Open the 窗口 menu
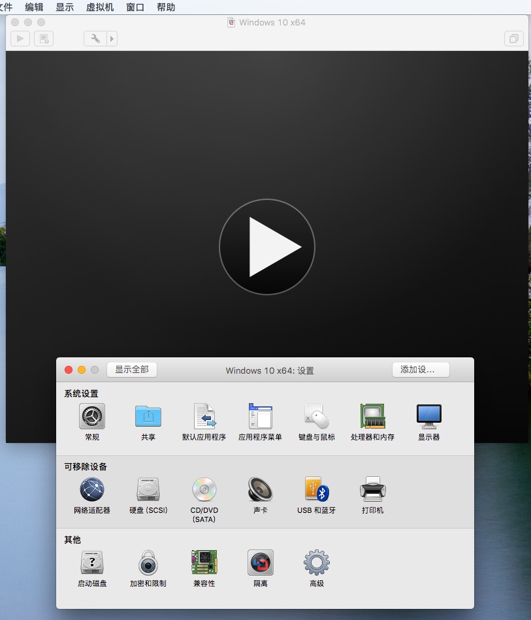This screenshot has width=531, height=620. (135, 7)
